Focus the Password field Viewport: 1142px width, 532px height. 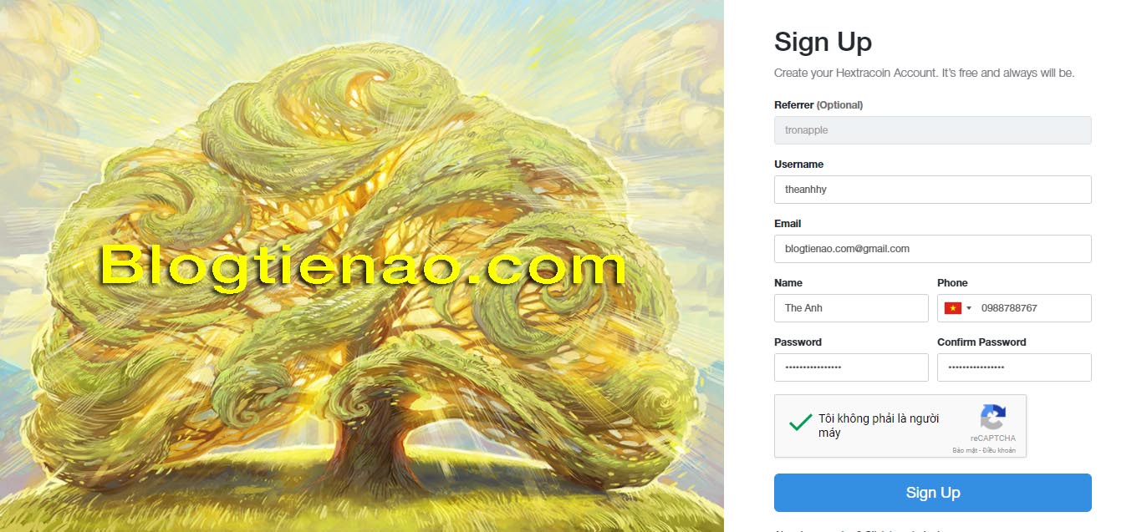tap(851, 367)
